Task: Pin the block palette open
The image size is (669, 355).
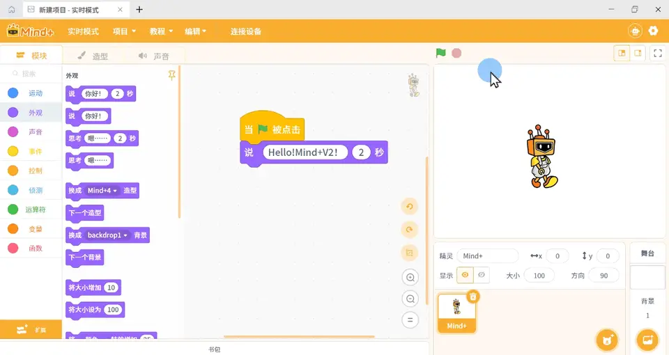Action: point(171,75)
